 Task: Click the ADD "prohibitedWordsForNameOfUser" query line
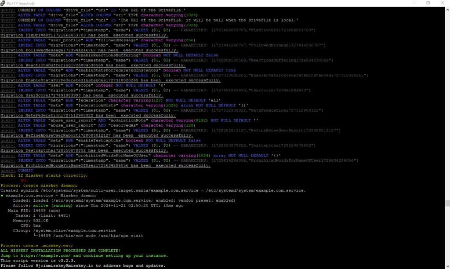(x=141, y=156)
